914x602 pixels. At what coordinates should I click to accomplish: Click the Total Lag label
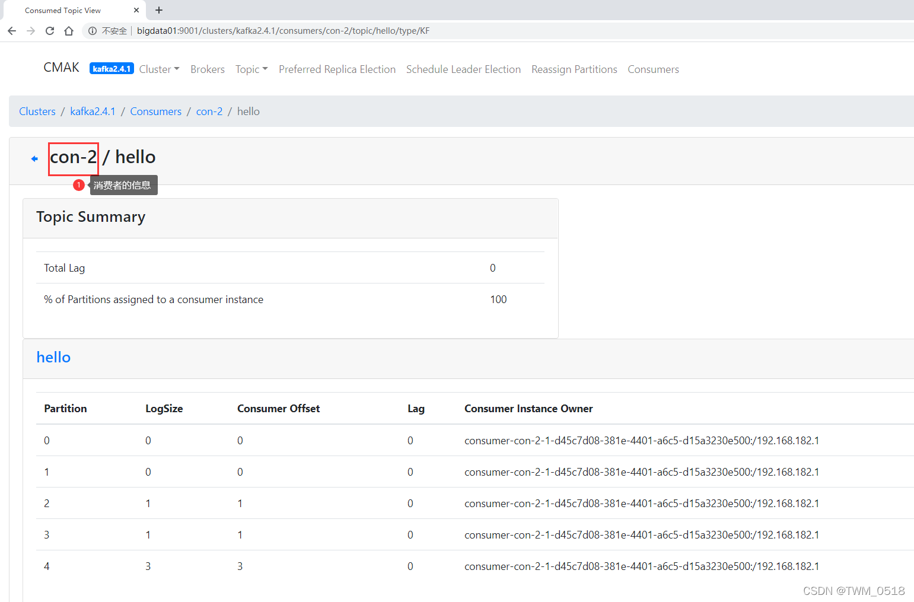64,268
